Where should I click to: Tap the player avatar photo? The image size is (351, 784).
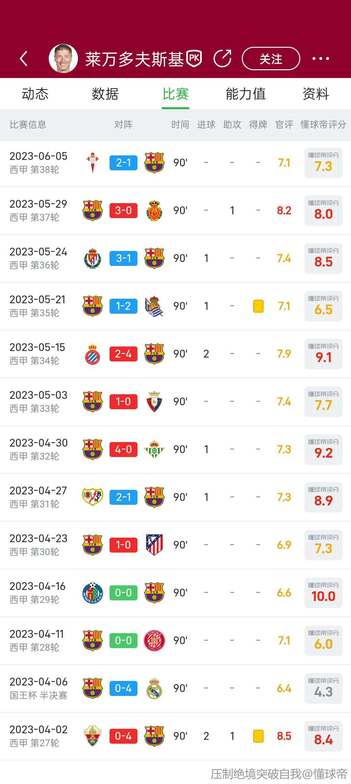[63, 59]
